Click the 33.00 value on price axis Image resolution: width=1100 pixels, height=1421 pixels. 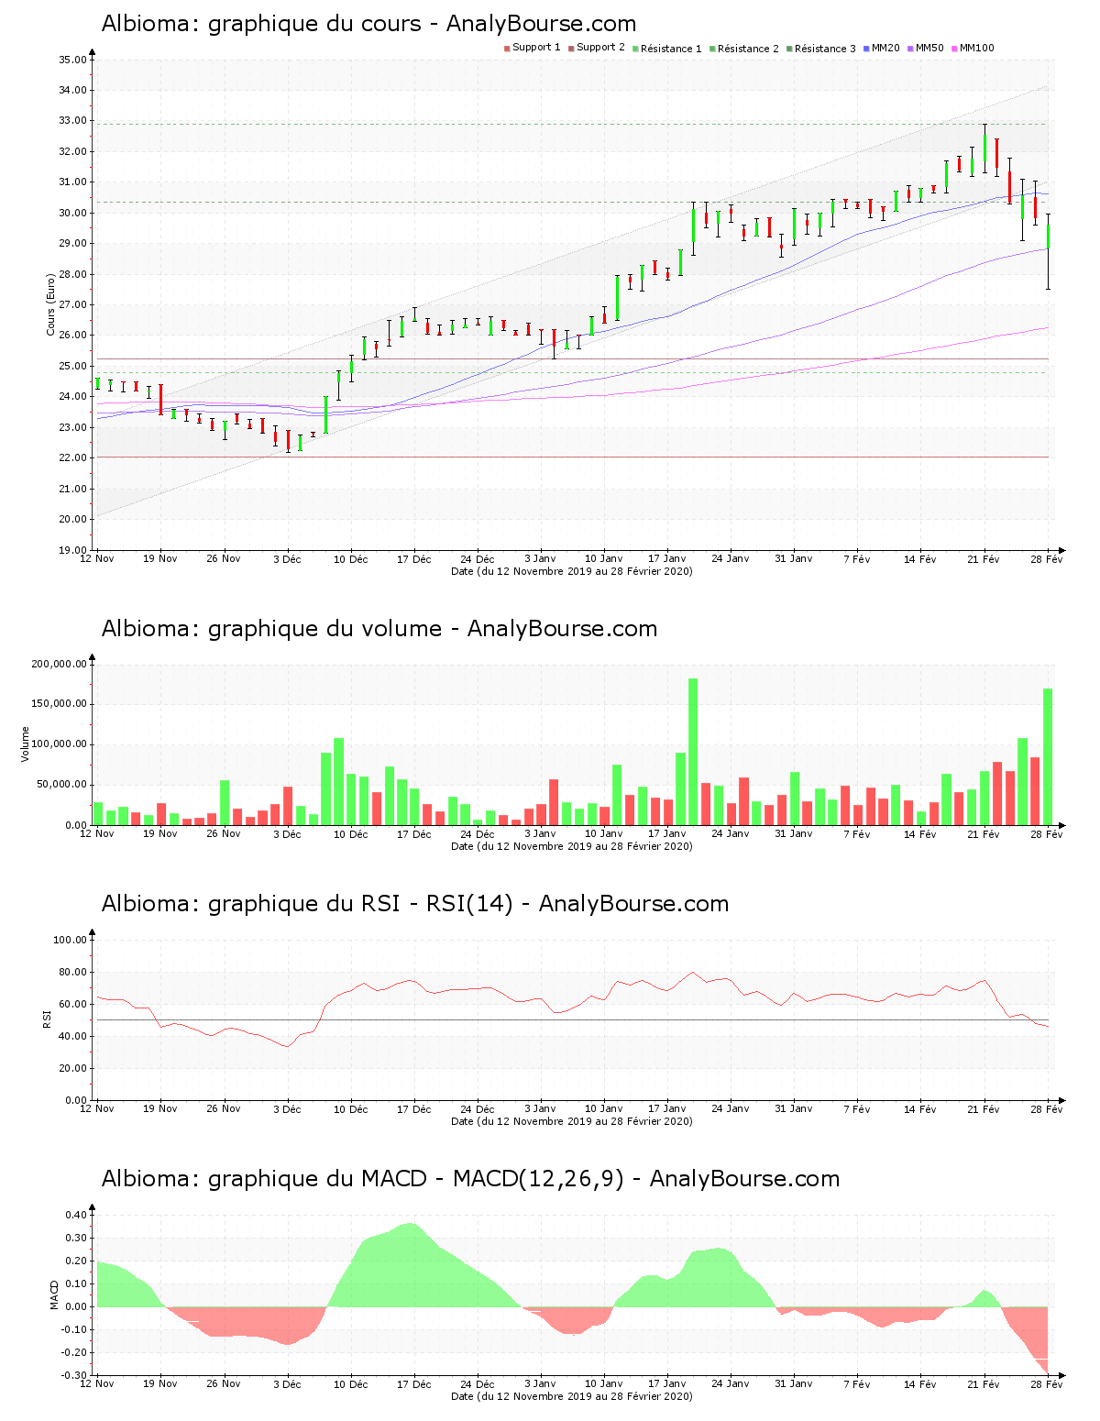click(72, 121)
